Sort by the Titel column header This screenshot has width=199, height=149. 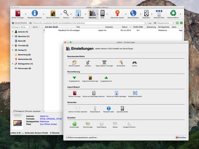click(x=78, y=27)
